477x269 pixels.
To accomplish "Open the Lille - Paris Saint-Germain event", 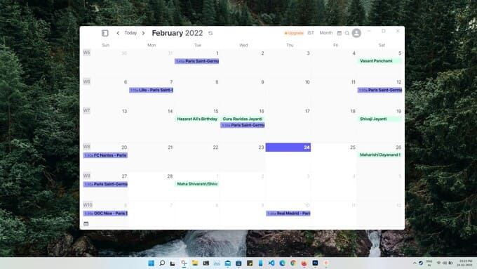I will click(152, 90).
